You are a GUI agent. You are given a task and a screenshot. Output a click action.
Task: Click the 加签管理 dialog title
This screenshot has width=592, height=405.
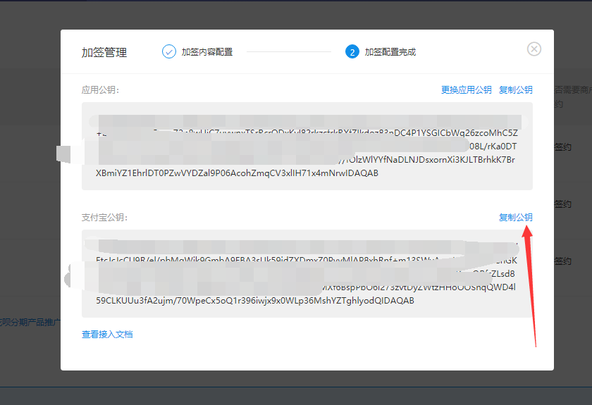tap(104, 52)
